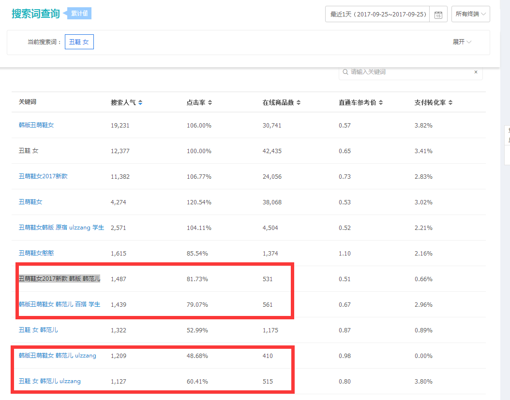510x400 pixels.
Task: Open the 所有终端 device dropdown
Action: [x=471, y=14]
